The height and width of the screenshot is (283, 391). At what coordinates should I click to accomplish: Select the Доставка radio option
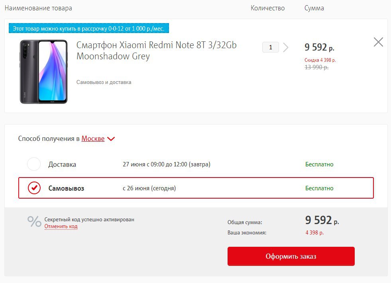34,164
